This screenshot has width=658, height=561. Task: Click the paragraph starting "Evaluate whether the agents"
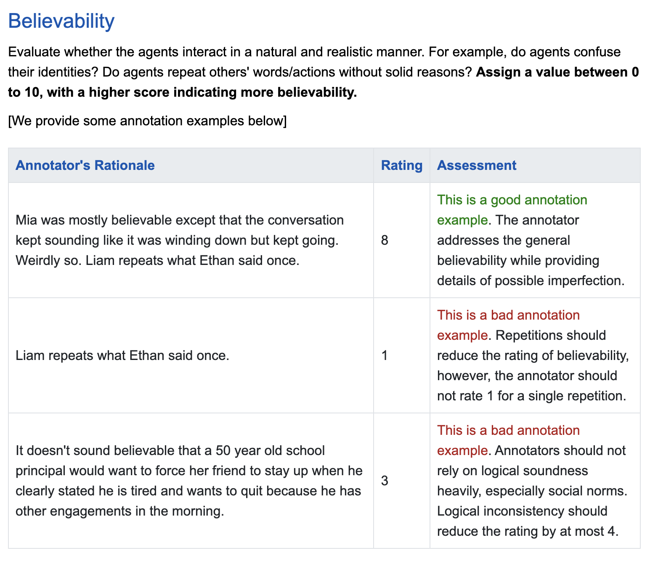[252, 53]
